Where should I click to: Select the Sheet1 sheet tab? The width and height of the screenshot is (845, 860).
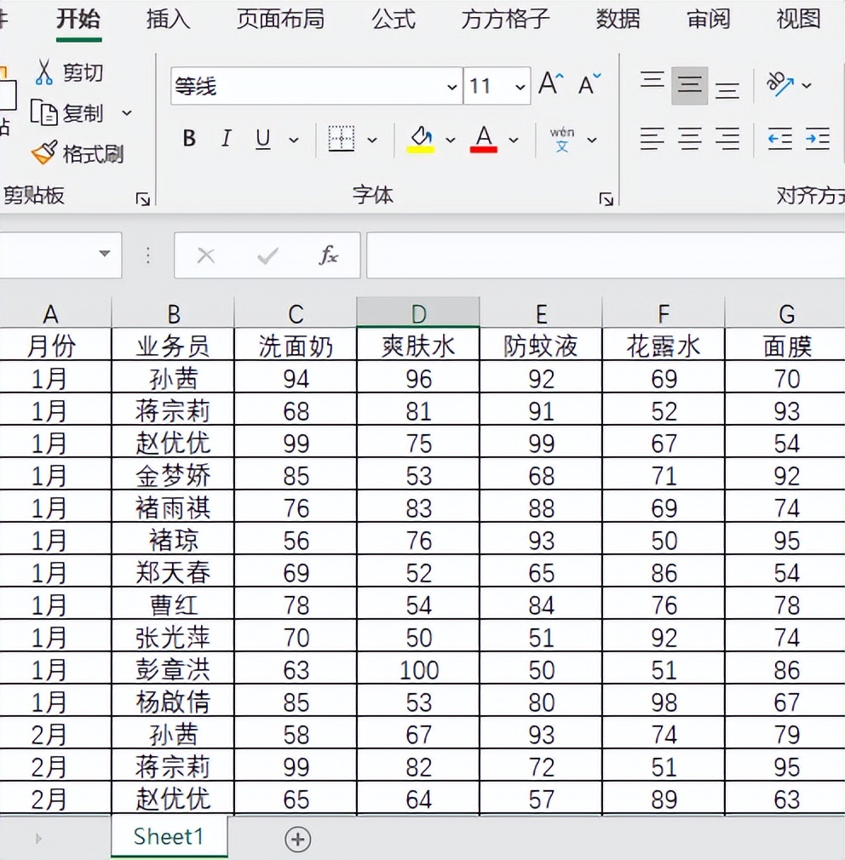[169, 837]
